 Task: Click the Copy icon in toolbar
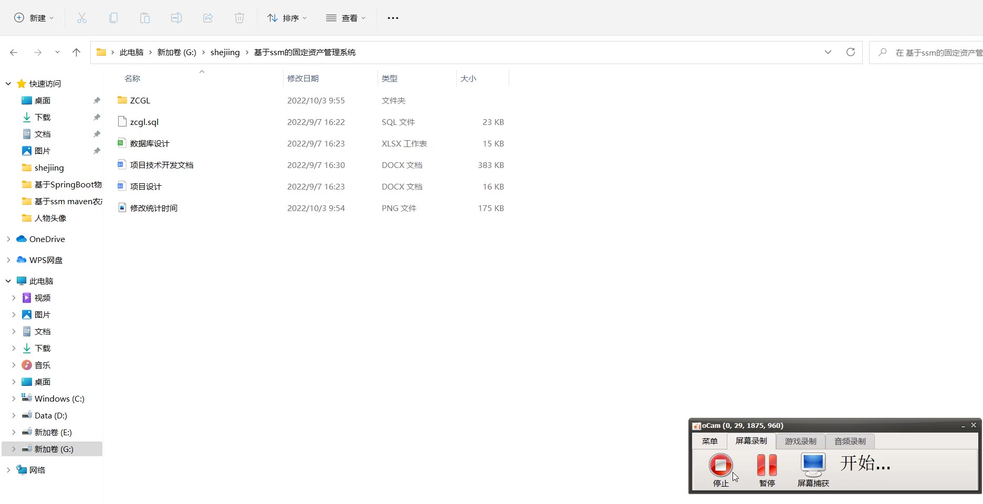coord(113,18)
